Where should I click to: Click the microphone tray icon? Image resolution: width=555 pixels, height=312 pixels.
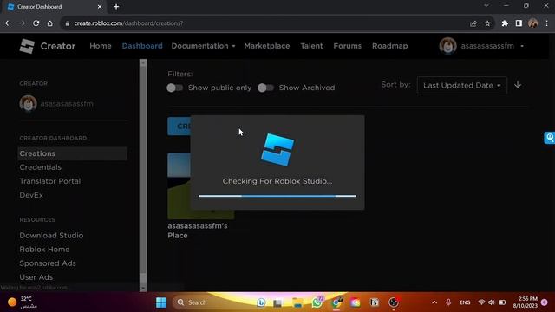448,302
